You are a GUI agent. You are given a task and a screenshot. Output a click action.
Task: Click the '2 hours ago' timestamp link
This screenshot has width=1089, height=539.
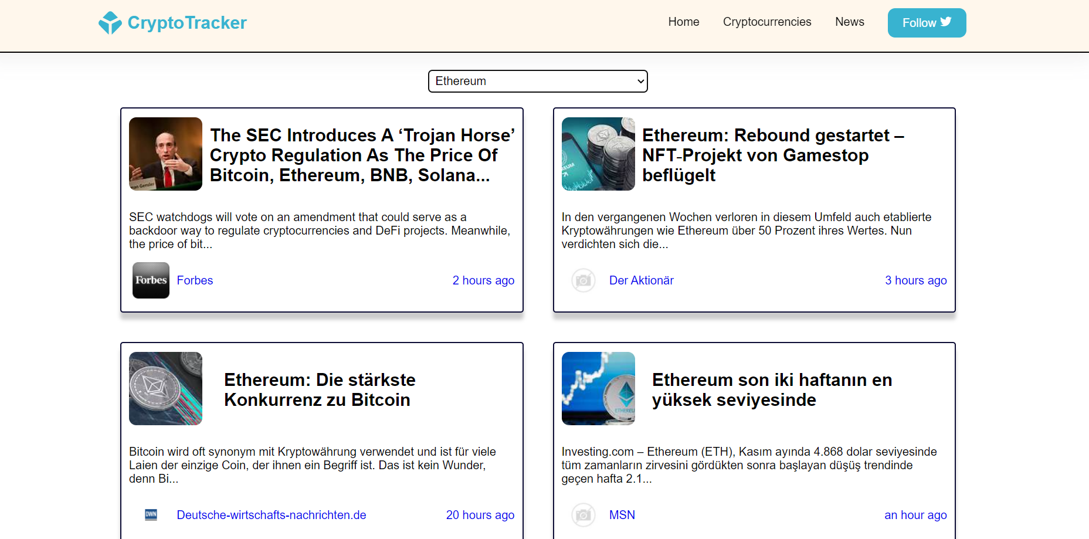point(483,280)
